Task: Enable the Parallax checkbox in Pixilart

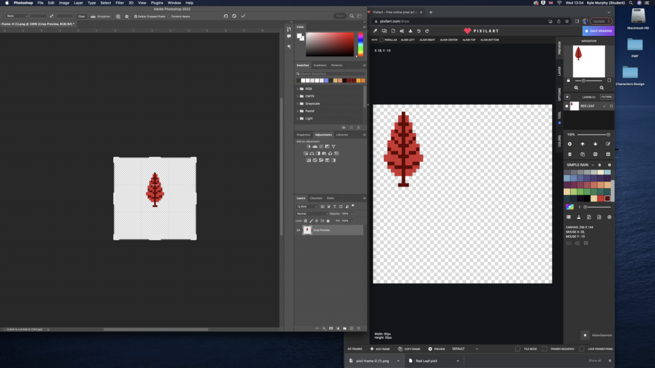Action: [x=381, y=40]
